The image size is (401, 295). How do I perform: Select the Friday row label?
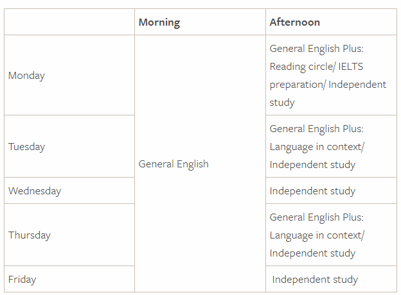tap(22, 279)
